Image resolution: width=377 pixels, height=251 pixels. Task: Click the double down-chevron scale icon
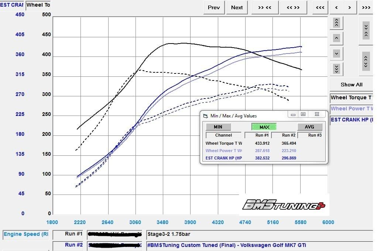tap(336, 69)
